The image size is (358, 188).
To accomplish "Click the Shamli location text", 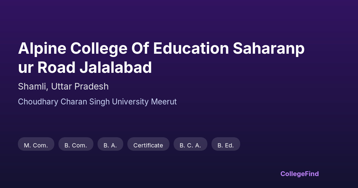I will 32,87.
